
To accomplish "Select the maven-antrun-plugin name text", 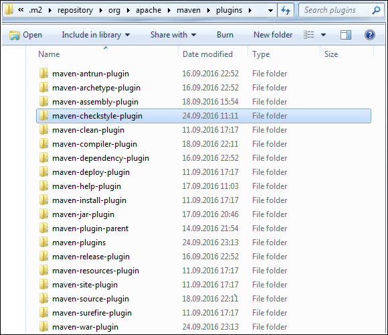I will point(90,74).
